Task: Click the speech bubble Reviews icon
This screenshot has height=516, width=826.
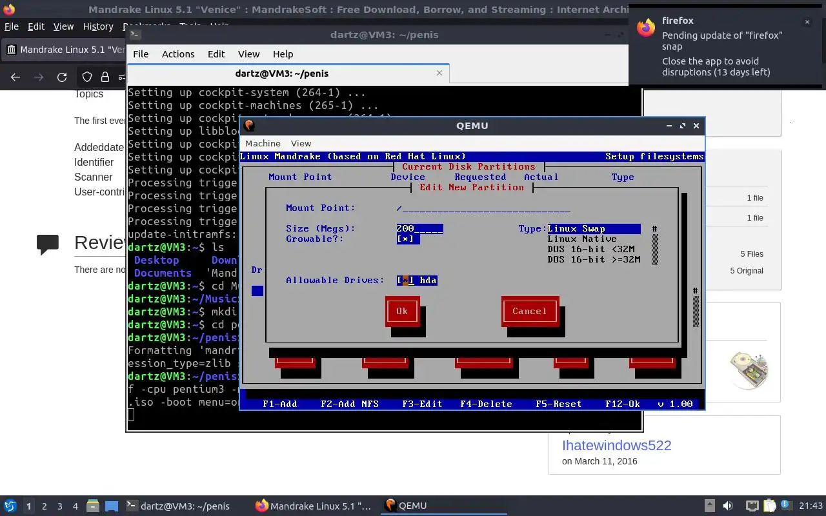Action: pos(48,244)
